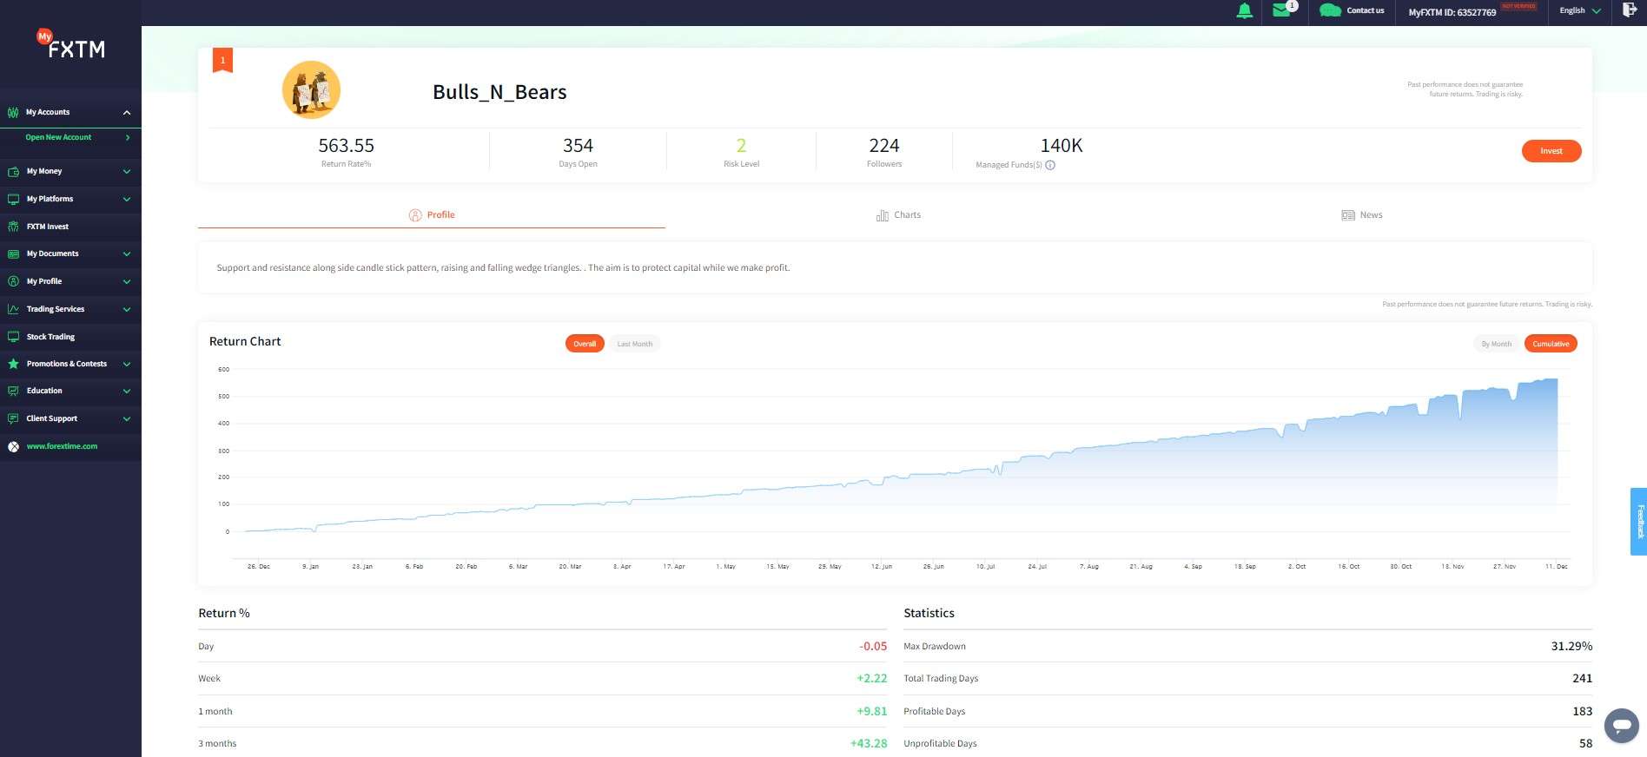Image resolution: width=1647 pixels, height=757 pixels.
Task: Click the My Documents icon
Action: click(x=13, y=254)
